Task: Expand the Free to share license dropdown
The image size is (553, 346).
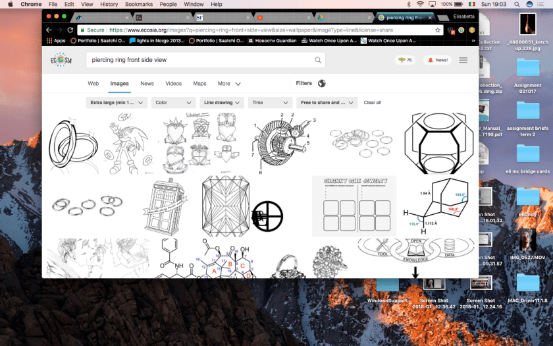Action: pos(327,103)
